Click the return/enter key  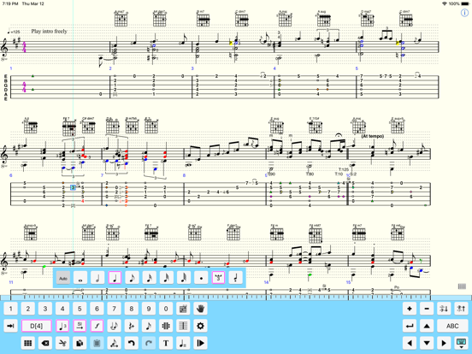410,326
